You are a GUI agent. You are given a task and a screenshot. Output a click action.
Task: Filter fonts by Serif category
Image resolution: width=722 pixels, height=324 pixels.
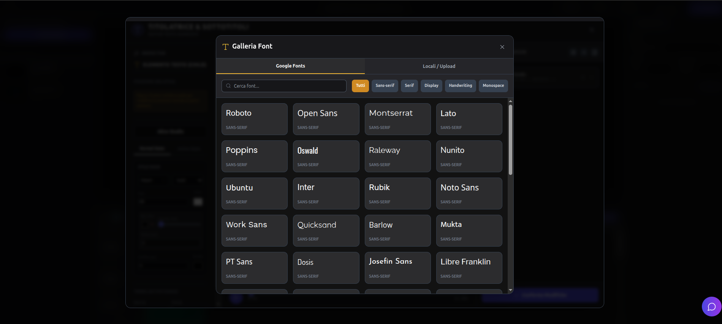[409, 86]
